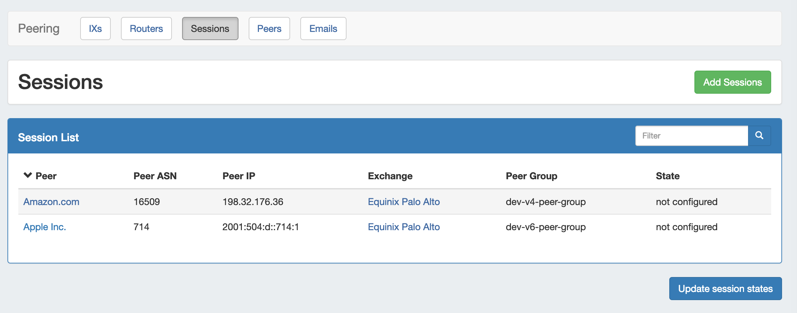Click the filter search magnifier icon

point(759,136)
